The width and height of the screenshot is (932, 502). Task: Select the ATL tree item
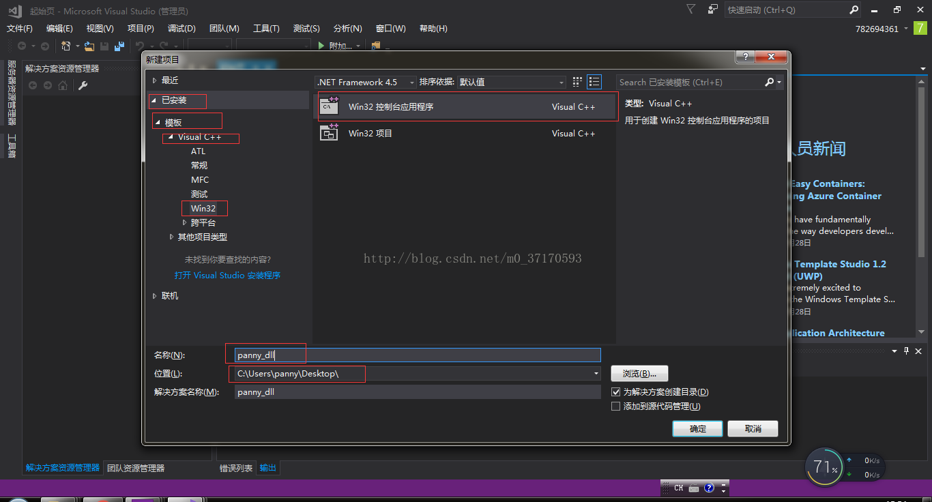[x=199, y=151]
